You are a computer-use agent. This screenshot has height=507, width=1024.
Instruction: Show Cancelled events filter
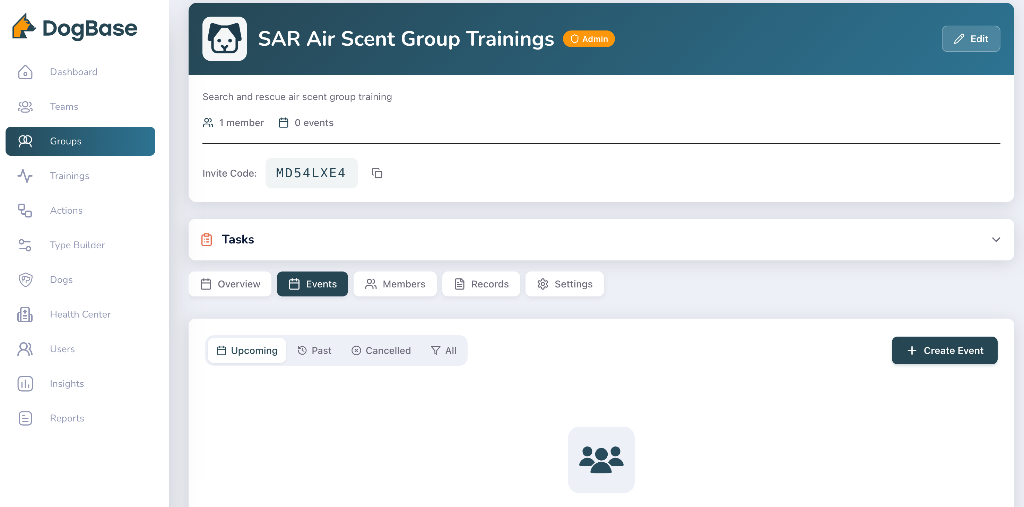(381, 350)
